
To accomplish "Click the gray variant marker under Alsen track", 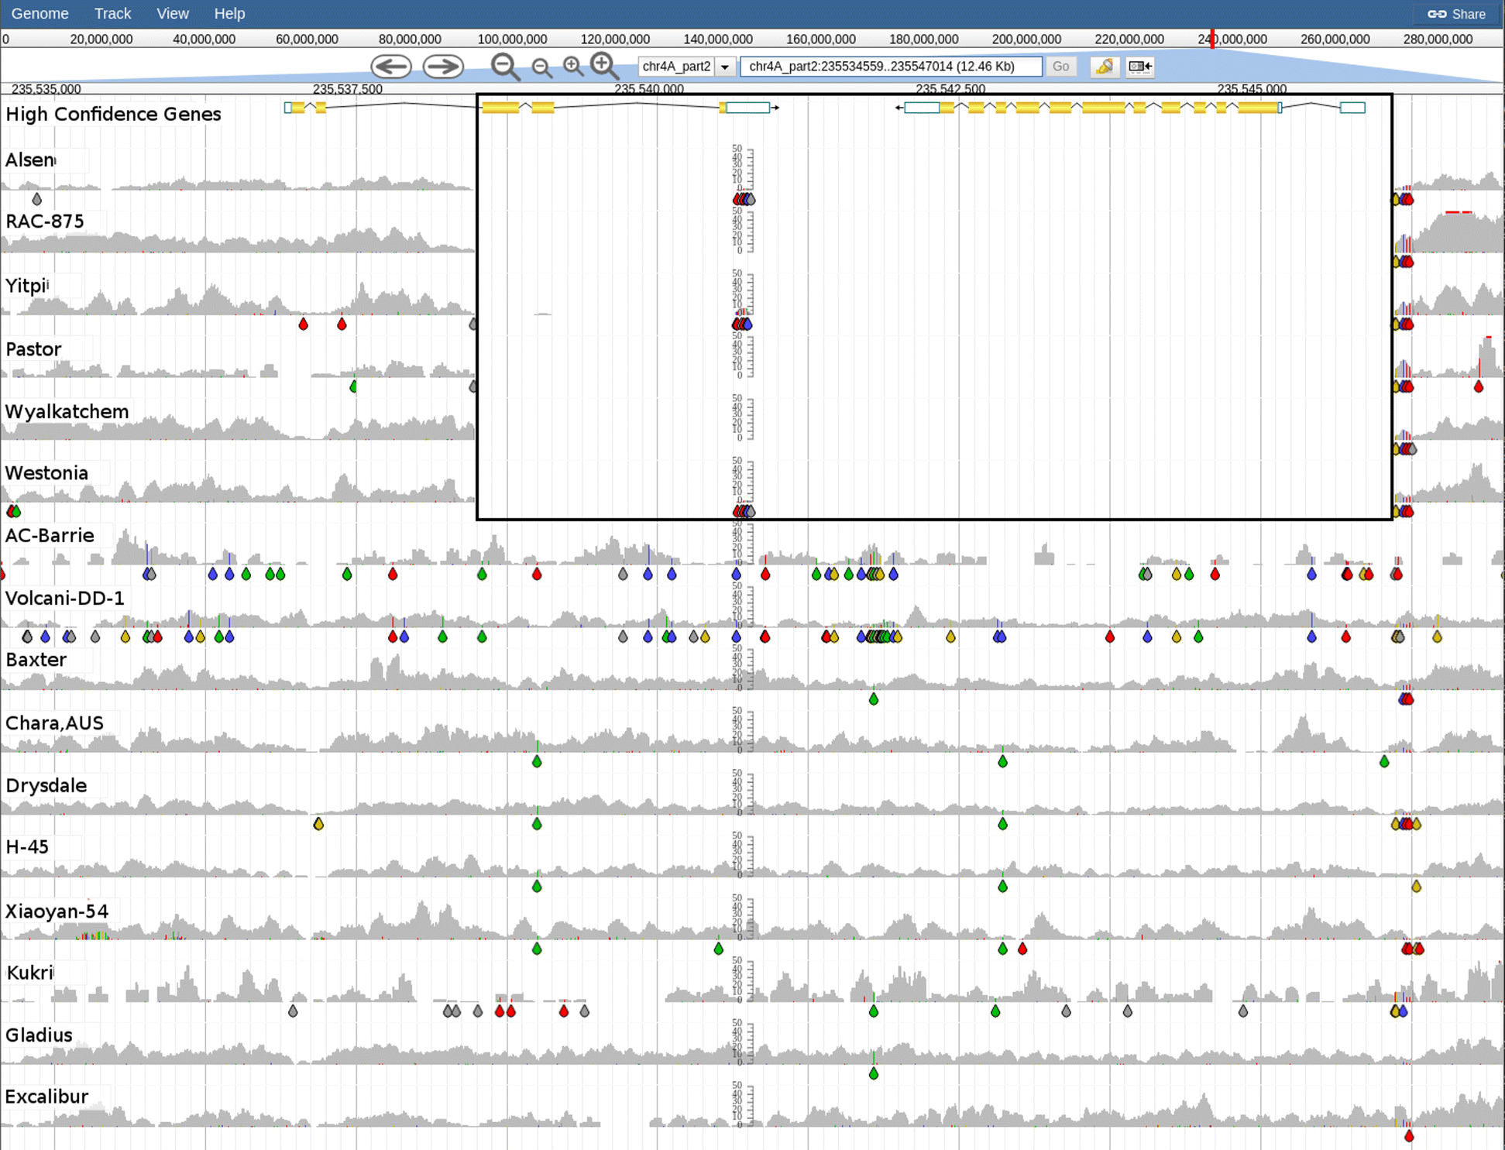I will (x=36, y=200).
